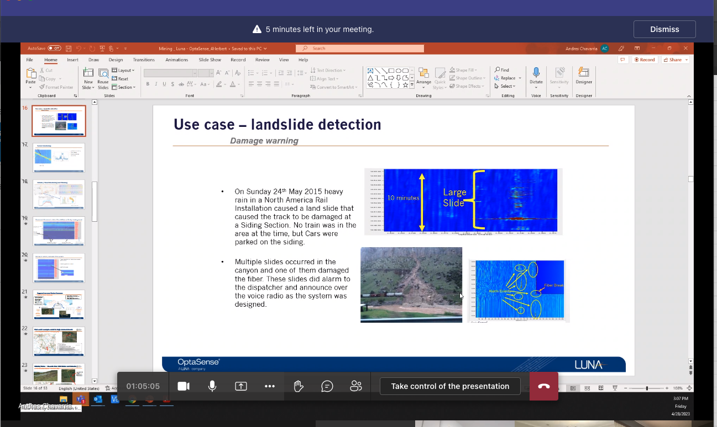Click the Record button in ribbon
Image resolution: width=717 pixels, height=427 pixels.
coord(645,60)
